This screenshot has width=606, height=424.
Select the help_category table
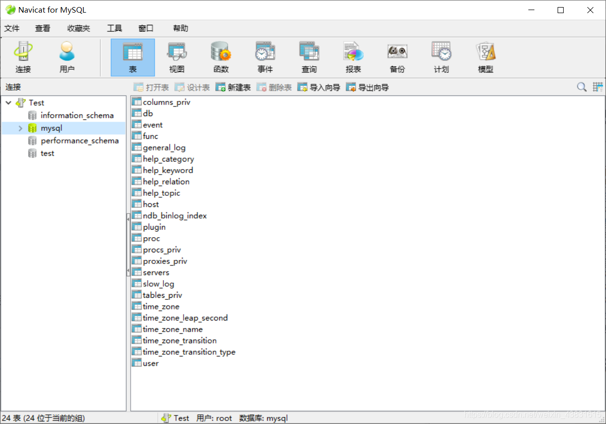pyautogui.click(x=168, y=159)
